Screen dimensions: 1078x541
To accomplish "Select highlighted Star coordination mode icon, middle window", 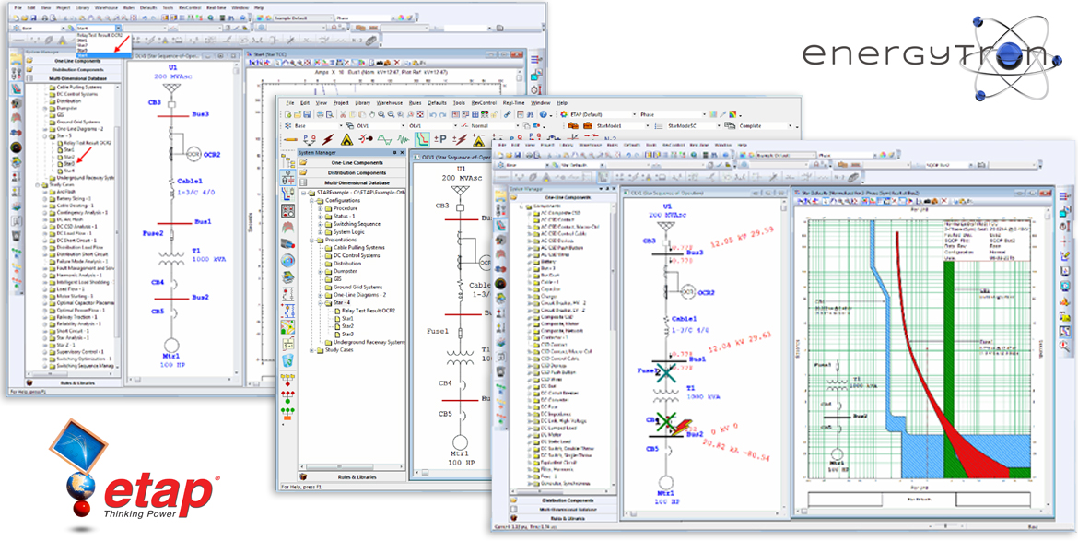I will [423, 140].
